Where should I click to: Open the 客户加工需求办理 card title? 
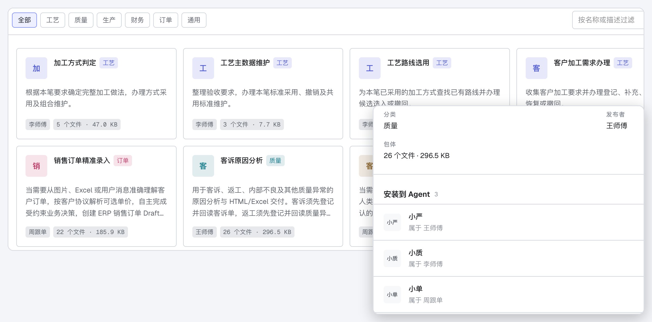(x=582, y=63)
